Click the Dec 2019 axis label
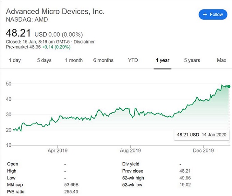Viewport: 232px width, 196px height. tap(203, 150)
